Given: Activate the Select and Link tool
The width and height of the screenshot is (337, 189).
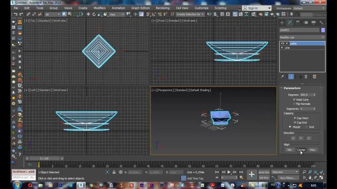Looking at the screenshot, I should 28,14.
